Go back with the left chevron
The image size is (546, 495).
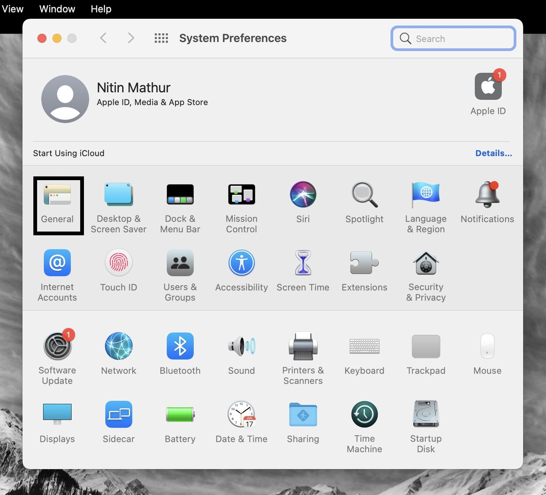[103, 38]
